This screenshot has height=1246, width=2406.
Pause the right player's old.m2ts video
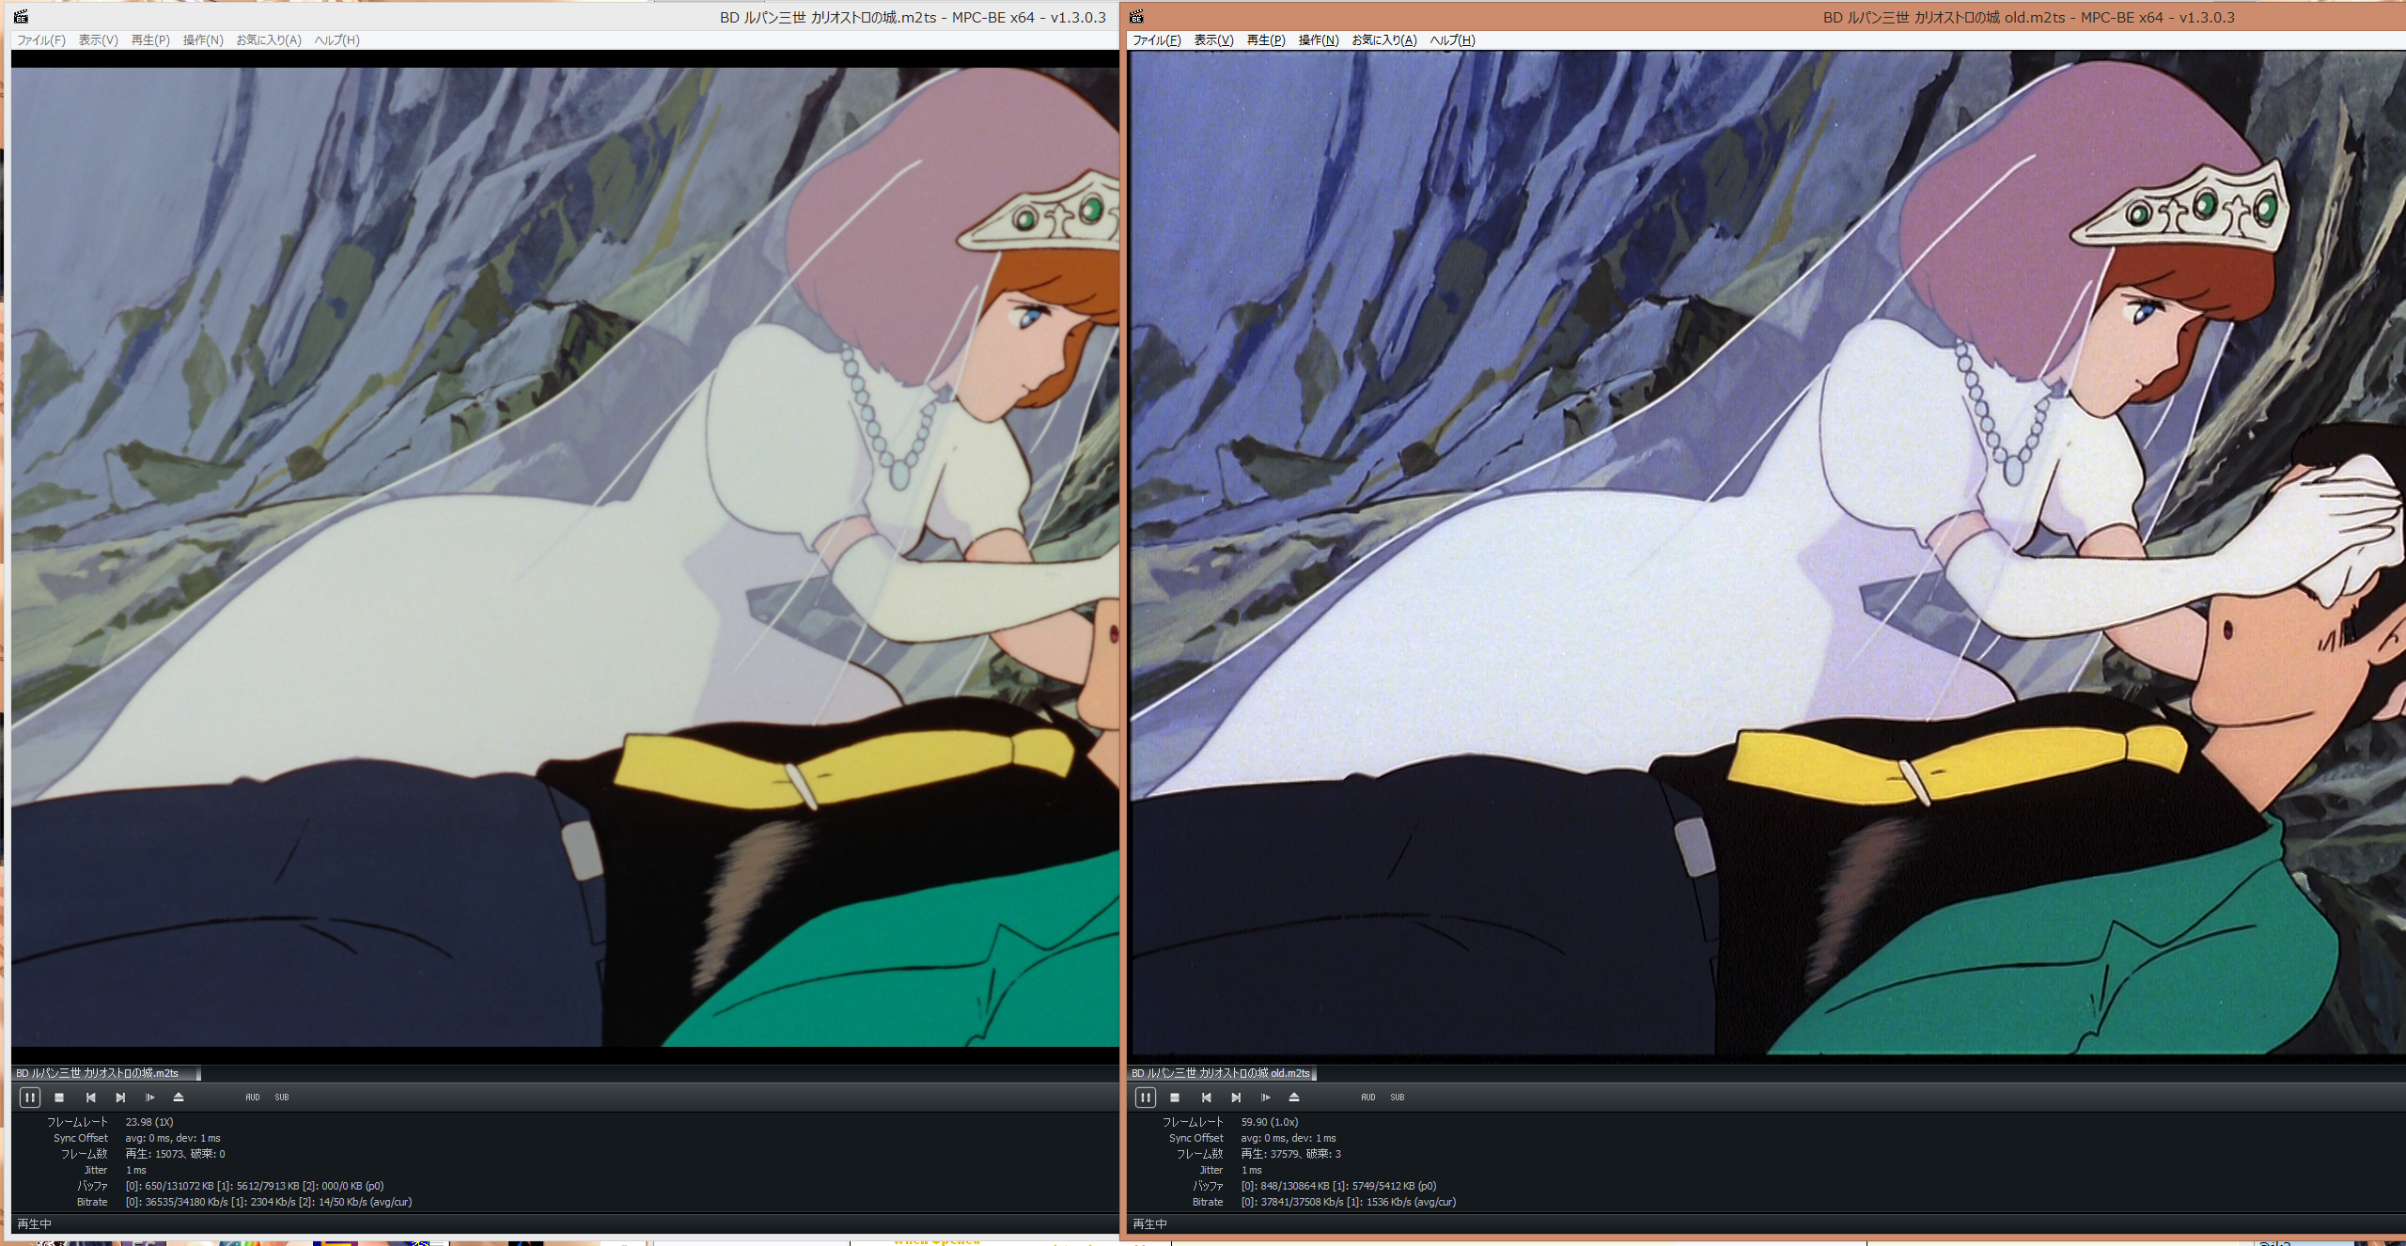point(1145,1097)
